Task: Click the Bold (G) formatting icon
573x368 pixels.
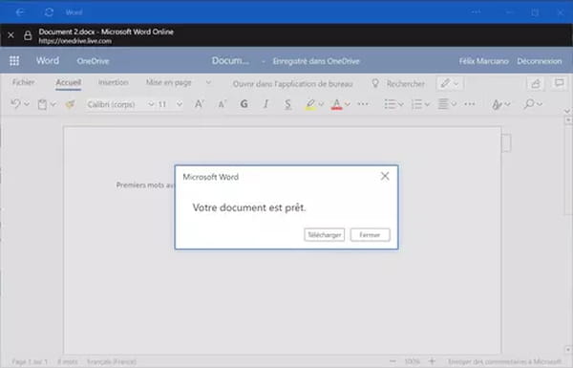Action: pyautogui.click(x=244, y=104)
